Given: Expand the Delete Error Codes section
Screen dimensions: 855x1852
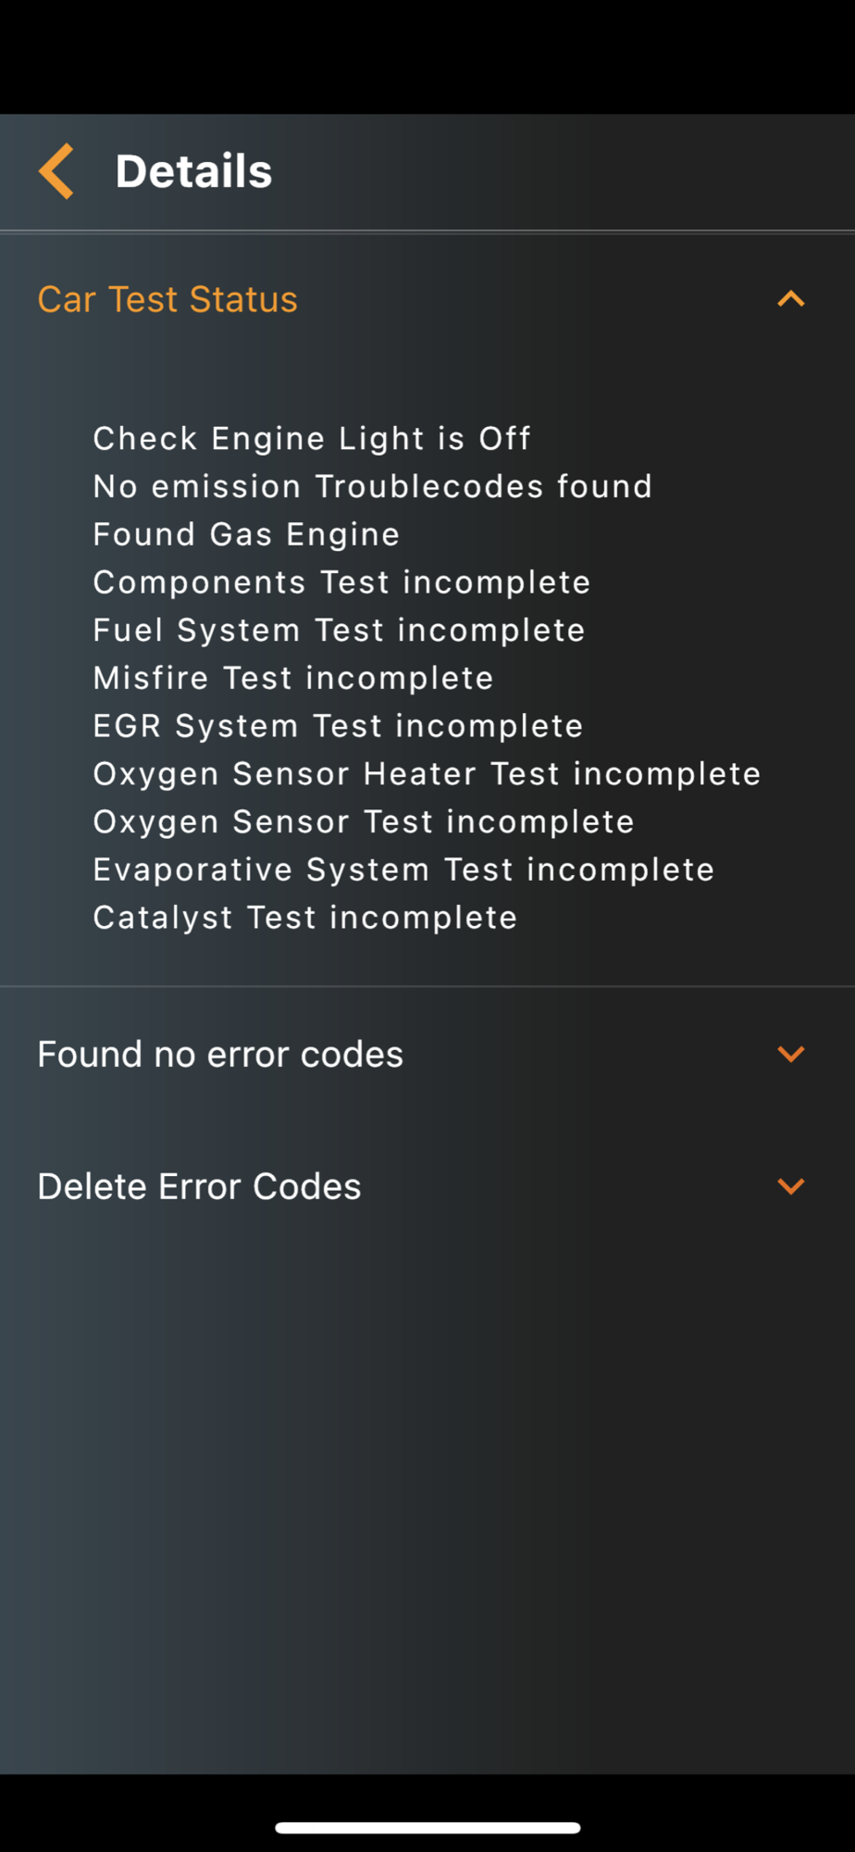Looking at the screenshot, I should pyautogui.click(x=791, y=1186).
